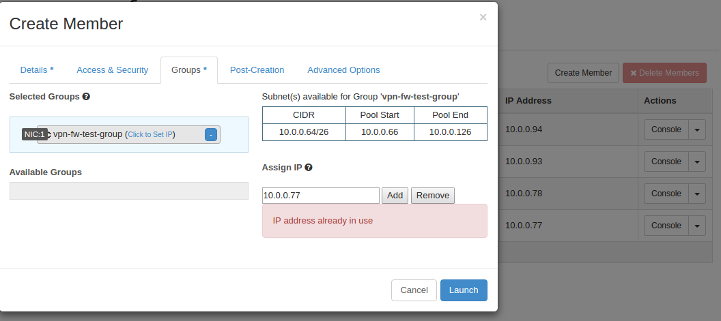Viewport: 721px width, 321px height.
Task: Open Console for 10.0.0.77 row
Action: tap(666, 226)
